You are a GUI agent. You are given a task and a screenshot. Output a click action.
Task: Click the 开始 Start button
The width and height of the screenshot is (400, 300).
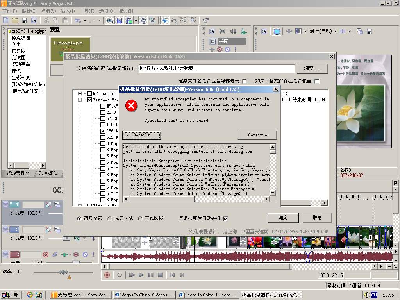click(x=11, y=295)
